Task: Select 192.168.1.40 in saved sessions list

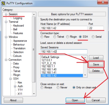Action: [49, 69]
